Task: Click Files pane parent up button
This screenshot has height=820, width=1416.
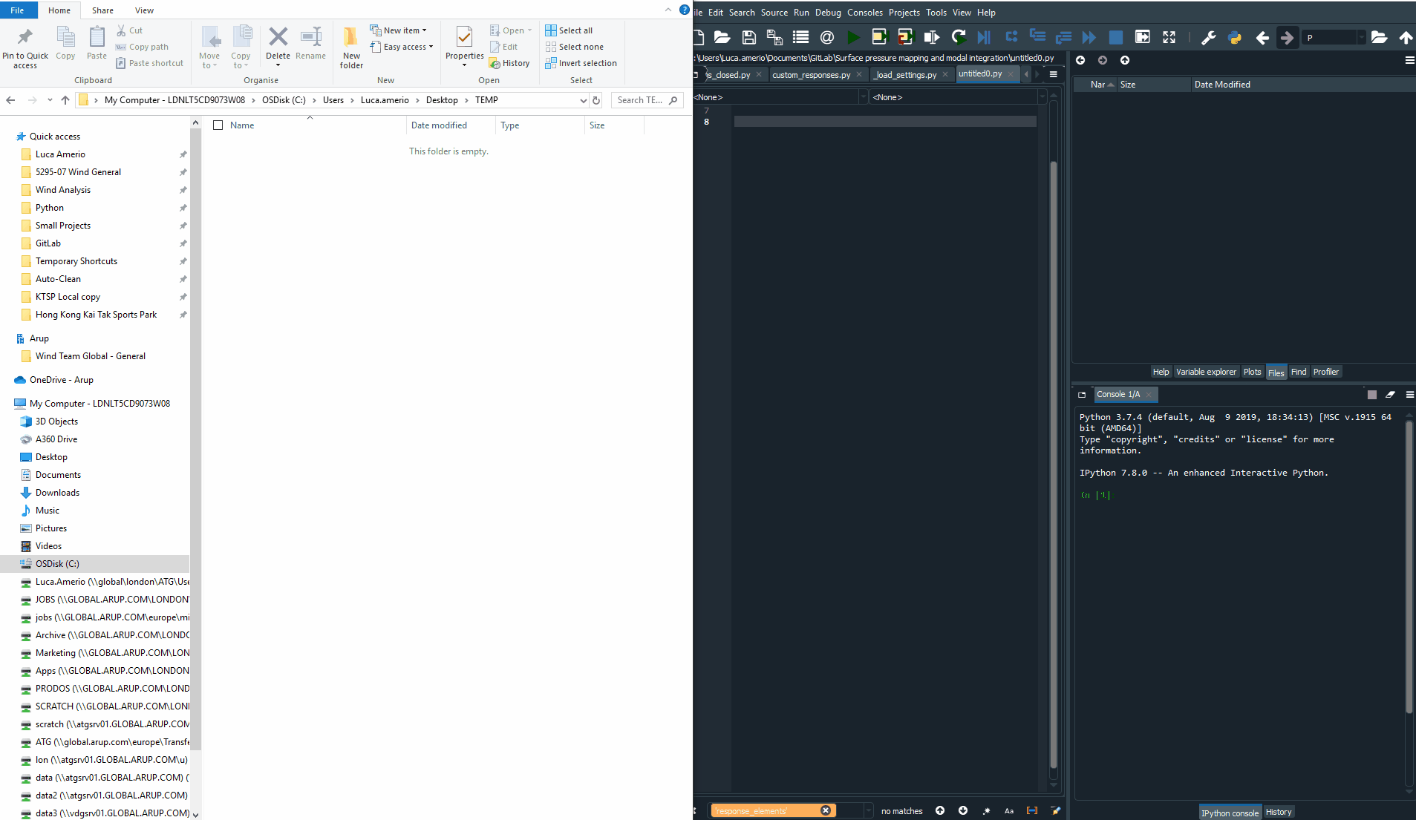Action: click(1125, 60)
